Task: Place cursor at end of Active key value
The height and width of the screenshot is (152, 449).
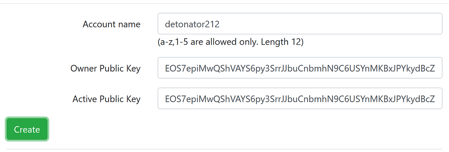Action: [435, 99]
